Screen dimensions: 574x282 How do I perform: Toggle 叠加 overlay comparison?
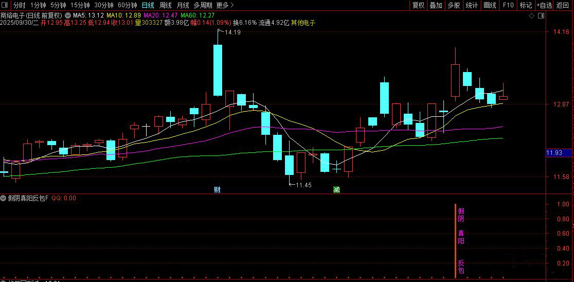click(x=436, y=6)
